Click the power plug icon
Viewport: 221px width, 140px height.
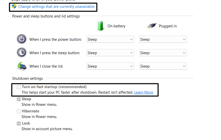152,26
